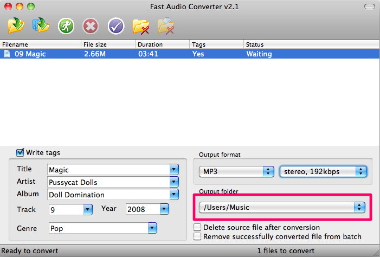Open the Track number dropdown arrow
The width and height of the screenshot is (380, 257).
pos(88,209)
